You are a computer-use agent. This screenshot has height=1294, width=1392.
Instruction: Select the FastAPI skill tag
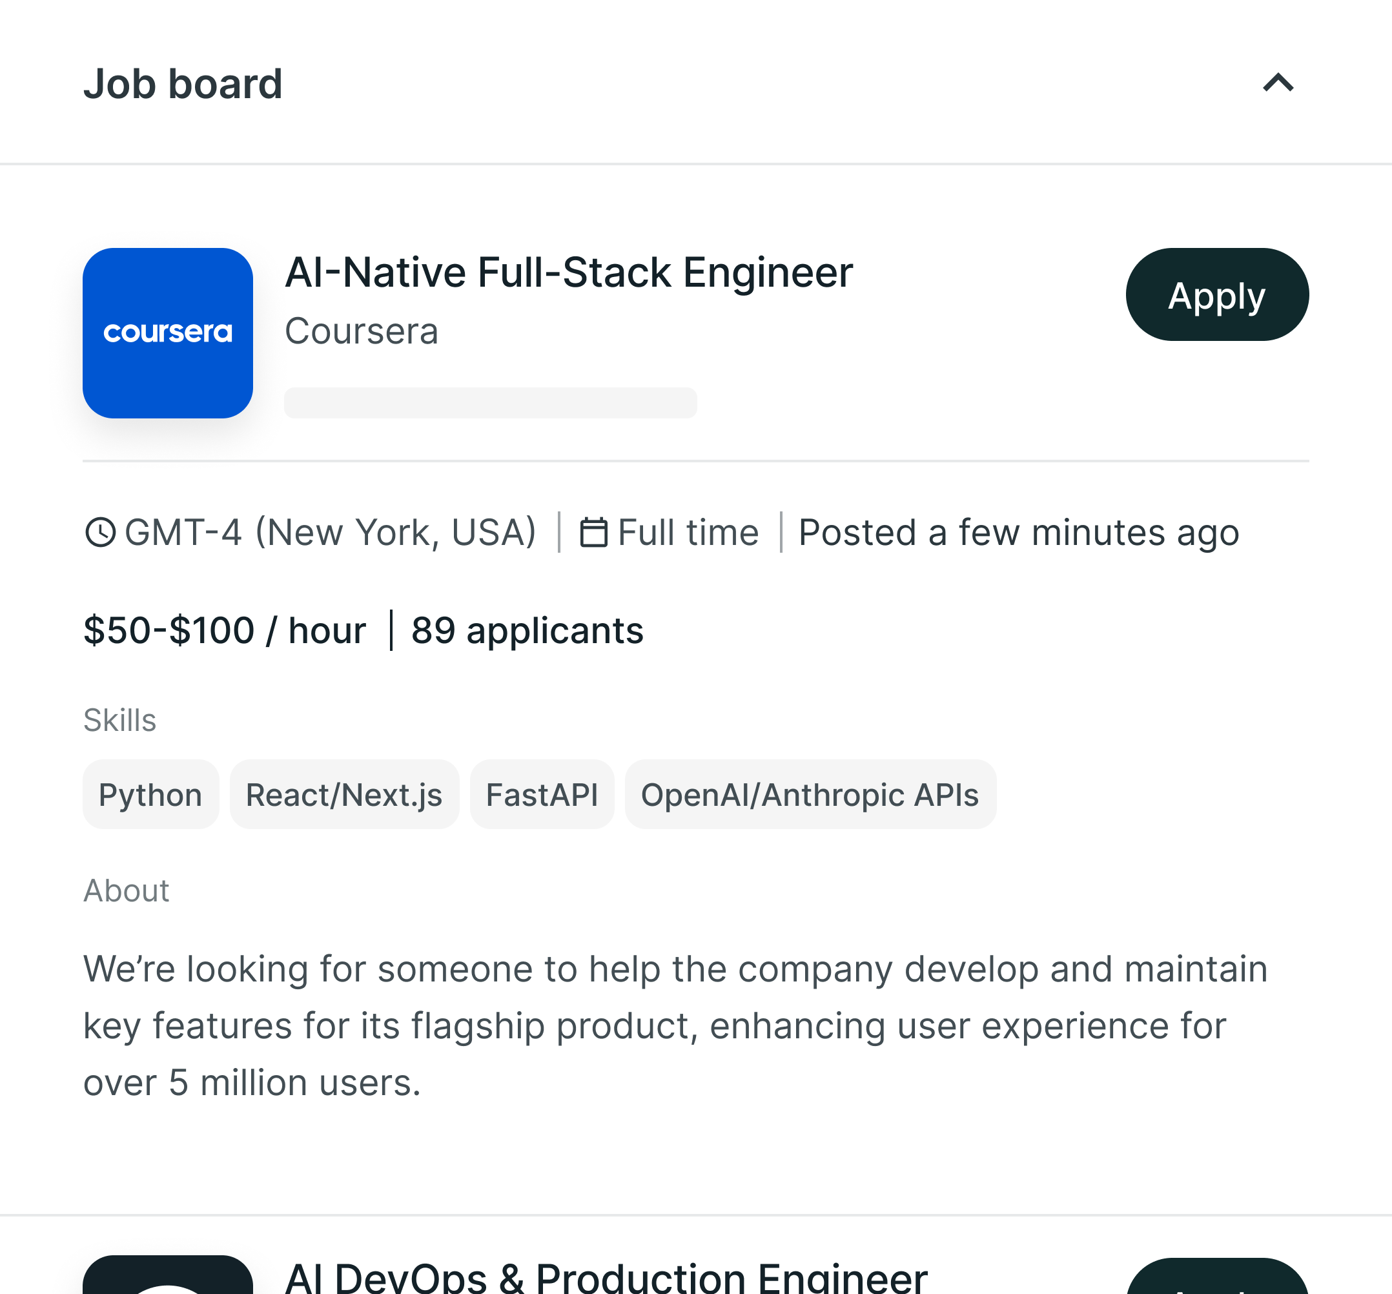(542, 795)
